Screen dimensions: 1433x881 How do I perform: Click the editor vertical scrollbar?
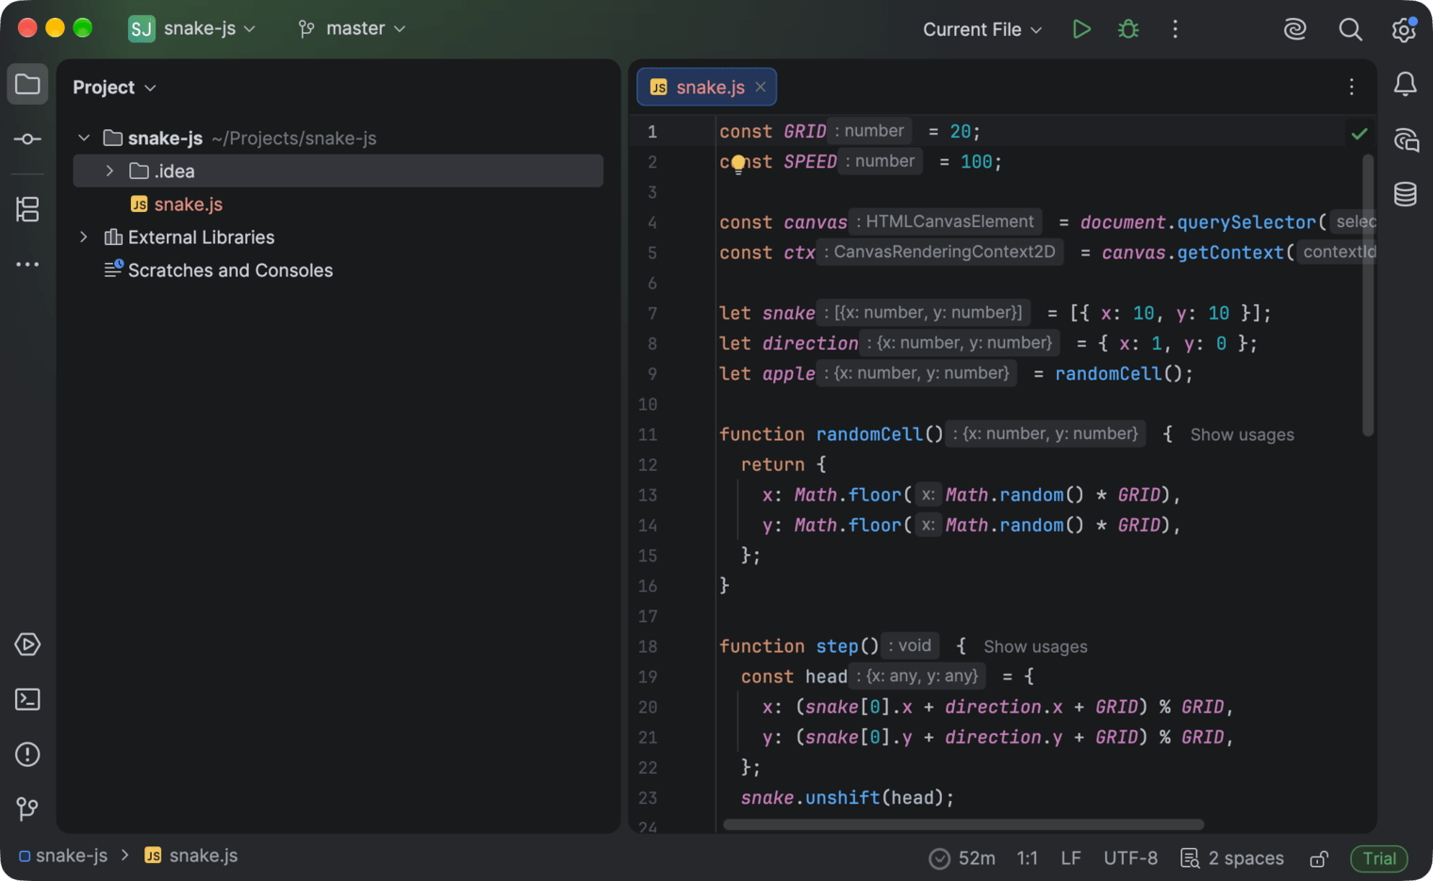(1368, 295)
